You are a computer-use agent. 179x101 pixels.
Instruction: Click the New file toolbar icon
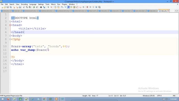point(2,7)
